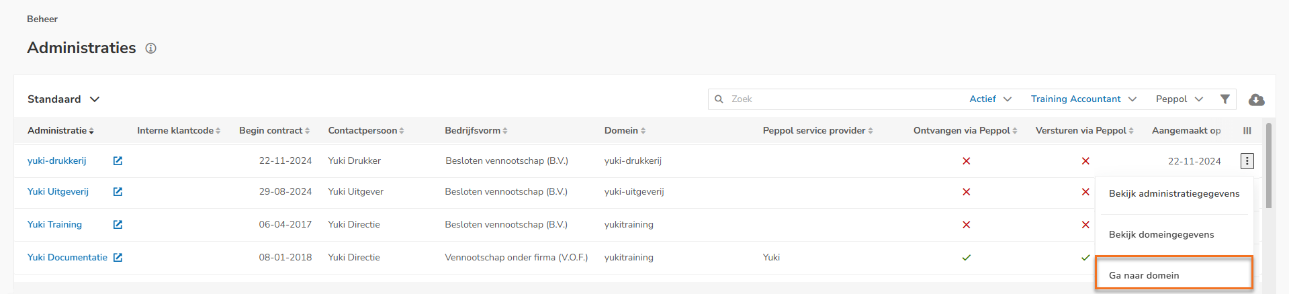Select Ga naar domein menu item
The width and height of the screenshot is (1289, 294).
pyautogui.click(x=1144, y=275)
